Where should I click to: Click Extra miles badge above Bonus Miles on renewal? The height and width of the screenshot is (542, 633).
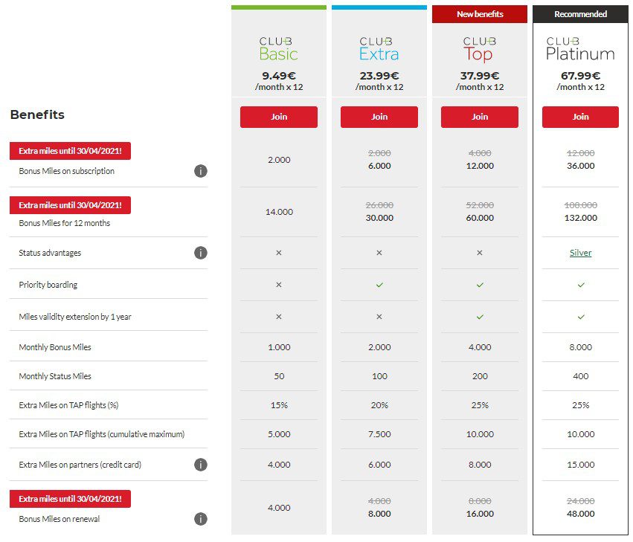pos(70,499)
